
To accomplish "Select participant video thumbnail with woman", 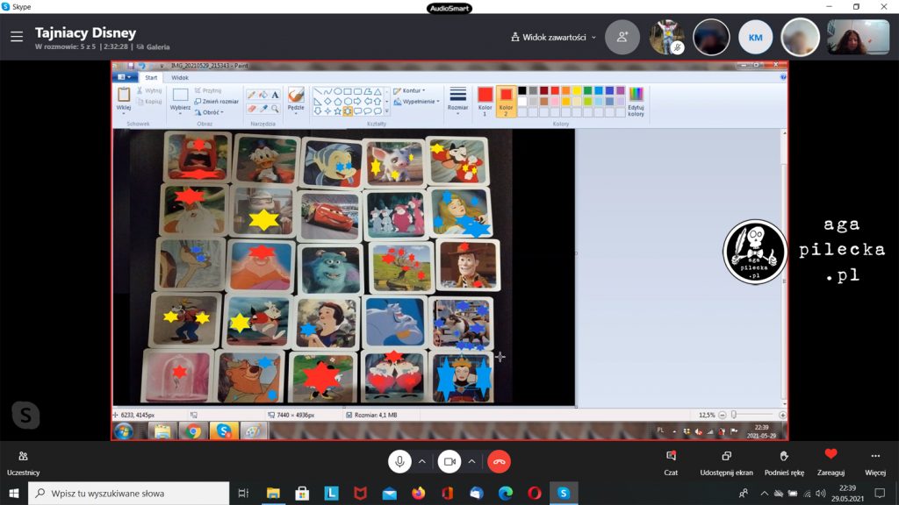I will click(858, 37).
